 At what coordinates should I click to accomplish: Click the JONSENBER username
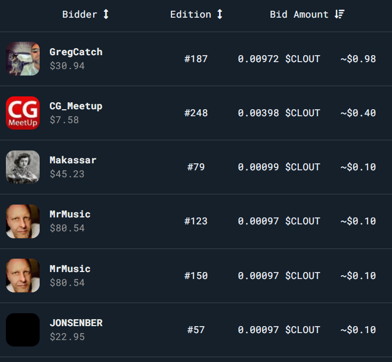76,323
